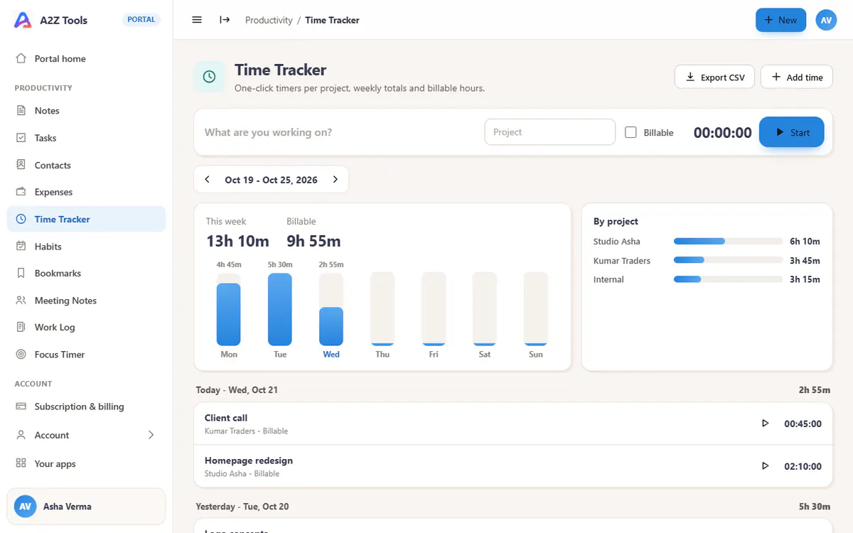Click the Studio Asha progress bar
This screenshot has height=533, width=853.
[728, 242]
